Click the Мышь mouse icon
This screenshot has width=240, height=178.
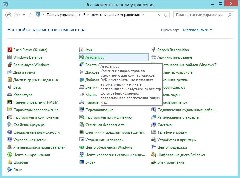82,95
